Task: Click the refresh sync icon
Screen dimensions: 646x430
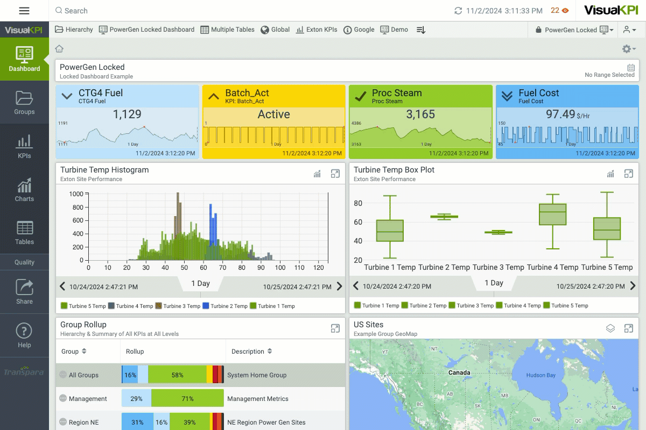Action: [x=458, y=11]
